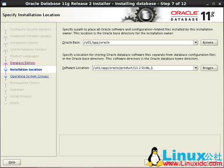Click the Operating System Groups step bullet icon
This screenshot has width=224, height=168.
6,76
